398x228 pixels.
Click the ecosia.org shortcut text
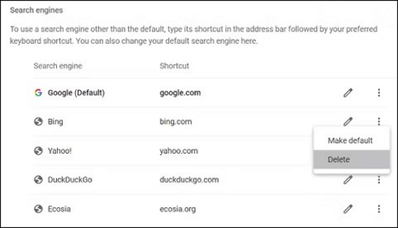[177, 209]
